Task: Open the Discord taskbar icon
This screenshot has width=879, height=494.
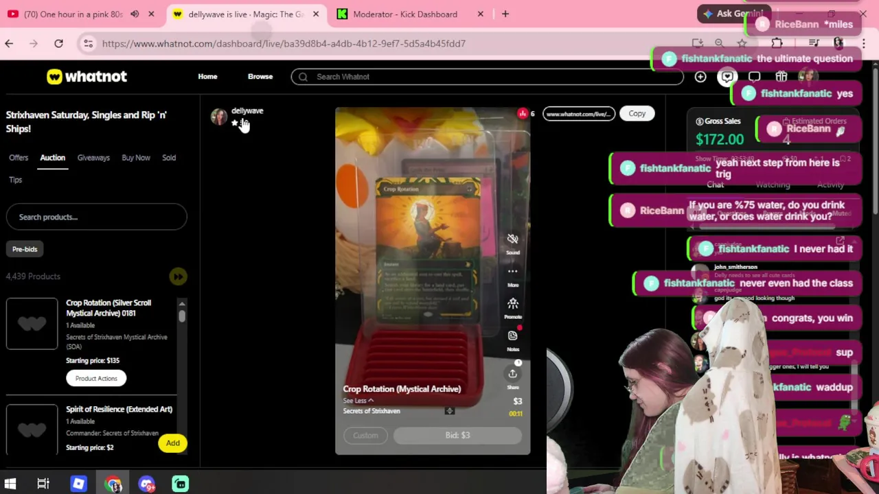Action: click(146, 484)
